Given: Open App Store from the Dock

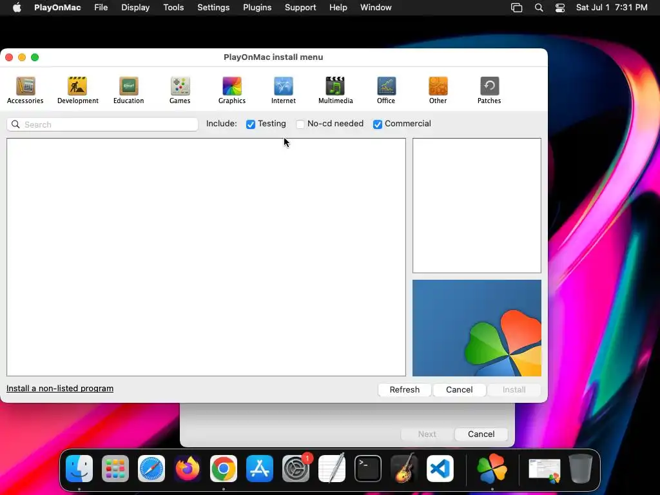Looking at the screenshot, I should click(x=260, y=469).
